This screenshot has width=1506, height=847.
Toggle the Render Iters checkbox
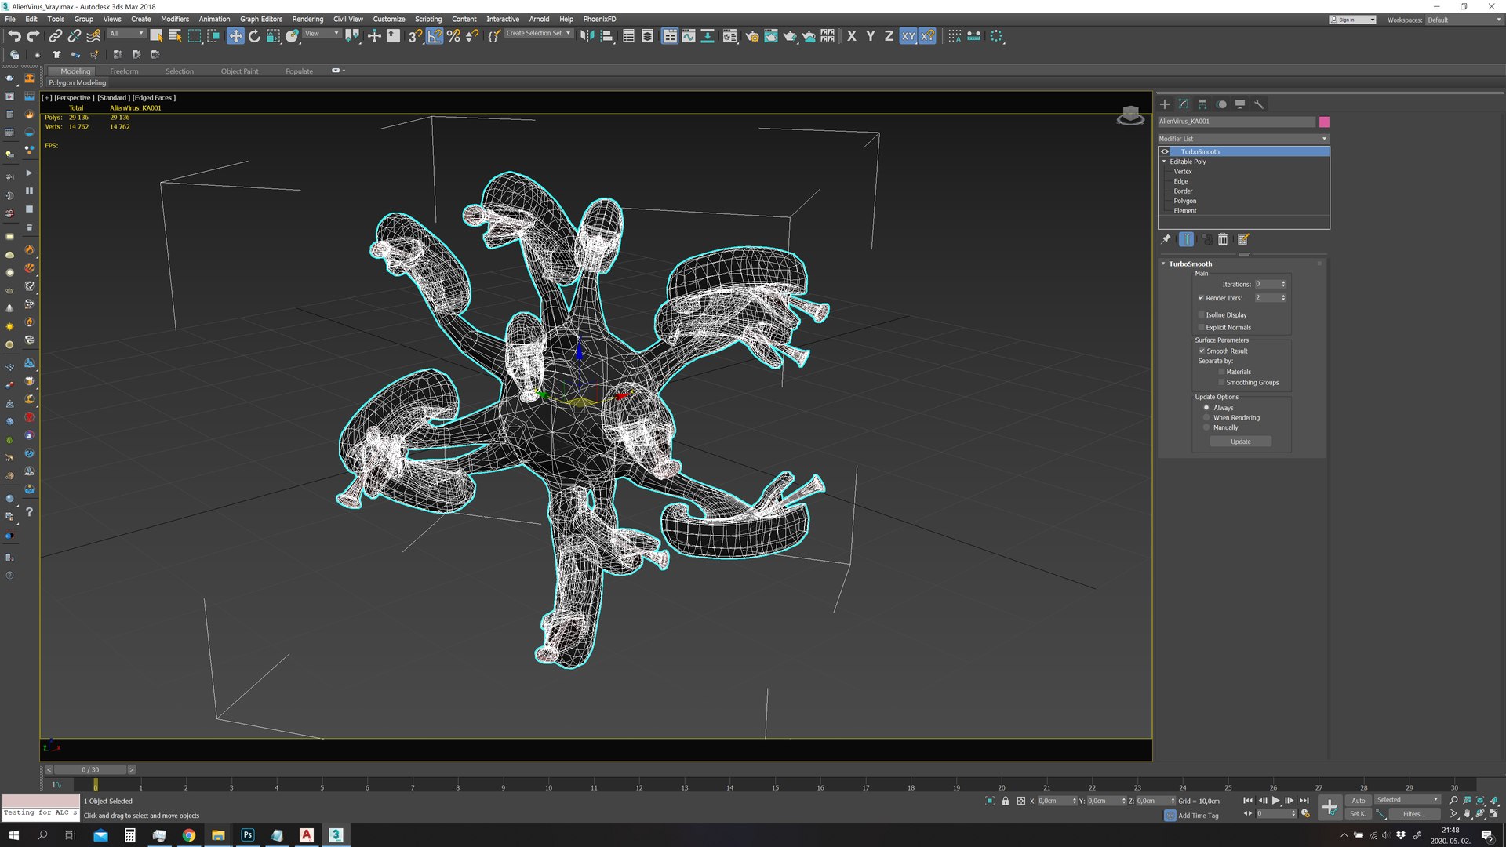[x=1201, y=298]
